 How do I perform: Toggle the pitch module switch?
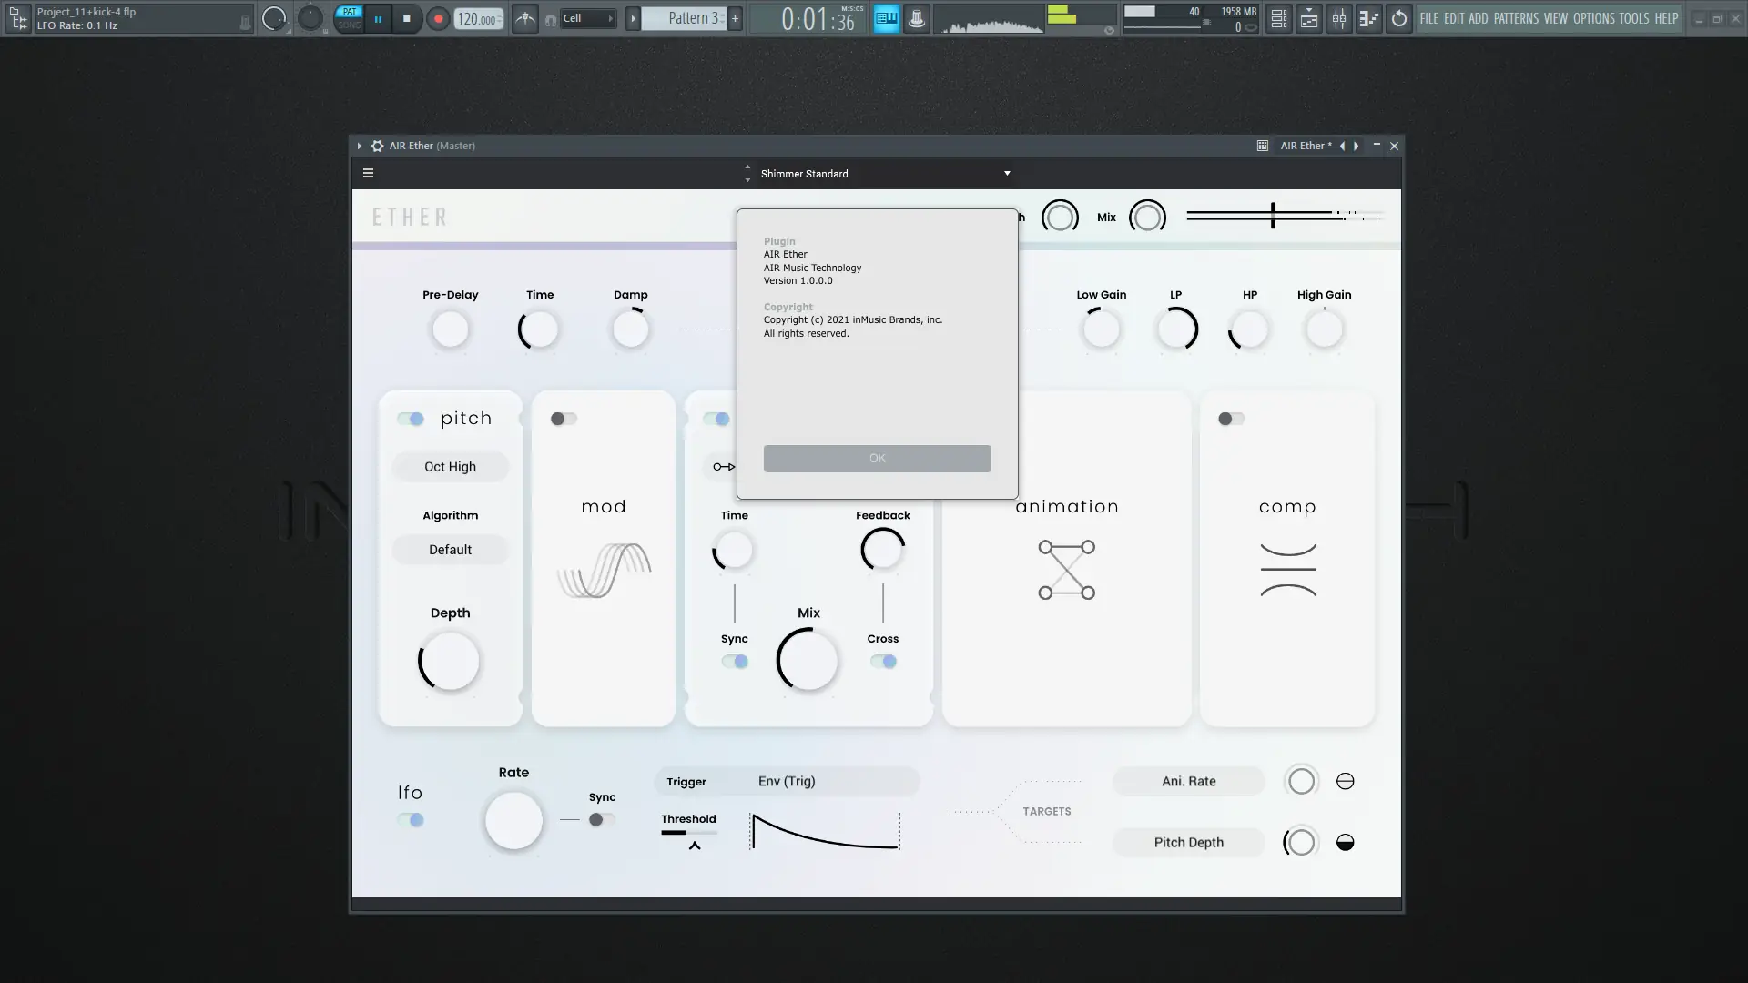[411, 419]
